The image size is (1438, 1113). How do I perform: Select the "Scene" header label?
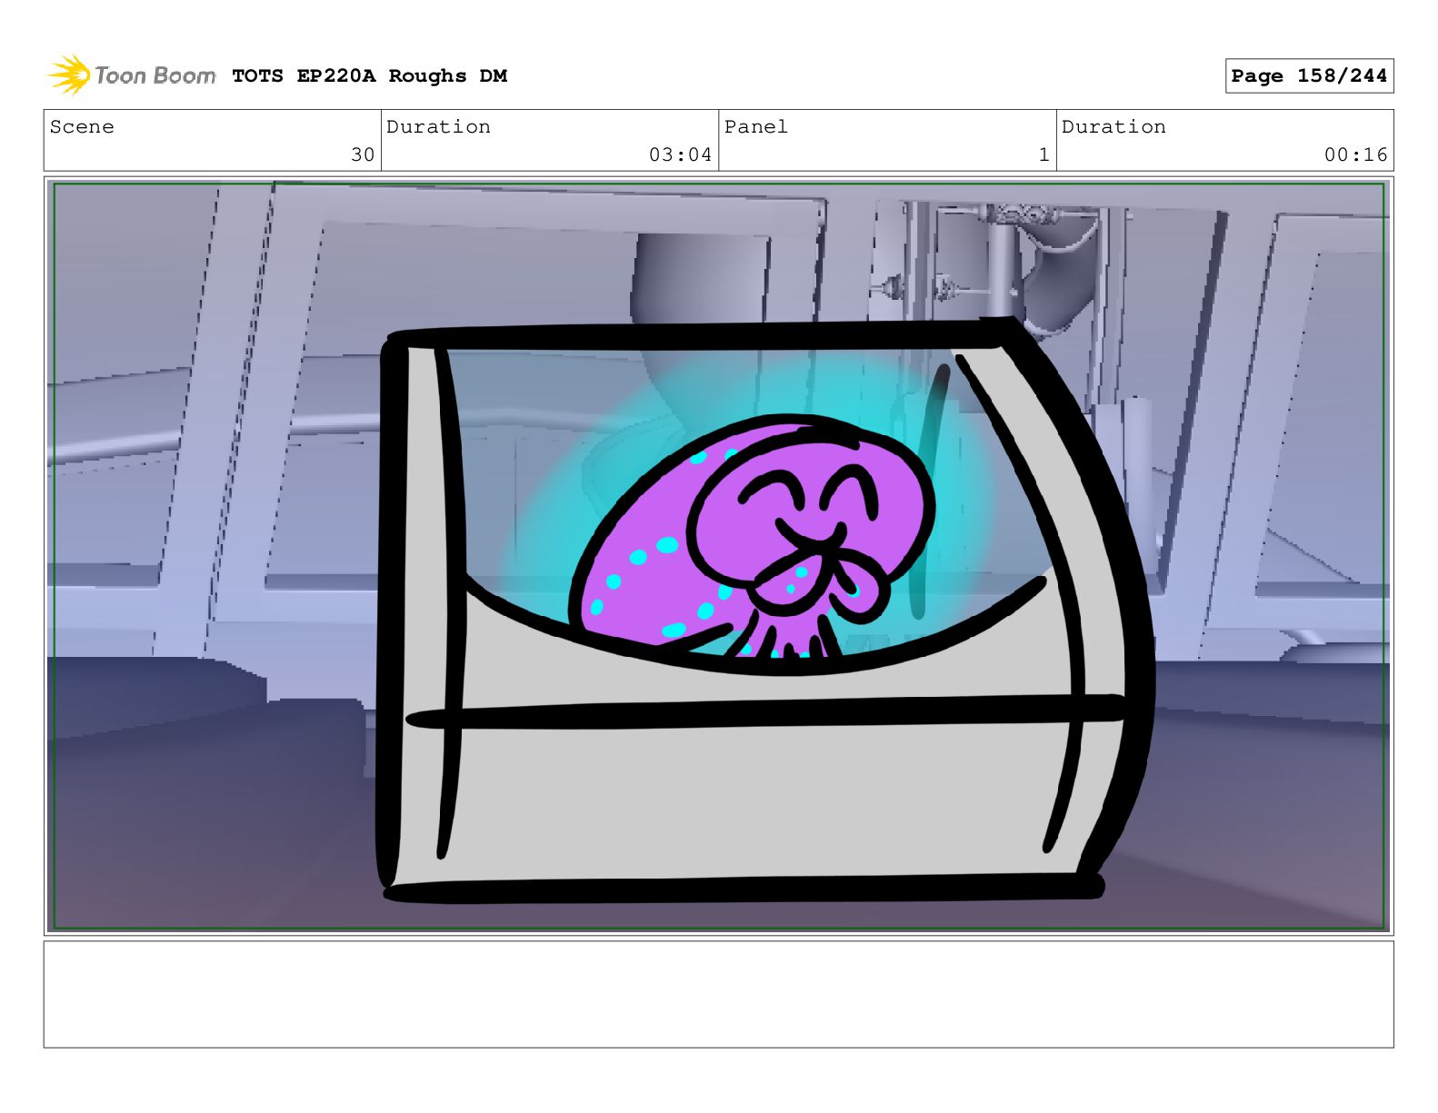coord(82,127)
